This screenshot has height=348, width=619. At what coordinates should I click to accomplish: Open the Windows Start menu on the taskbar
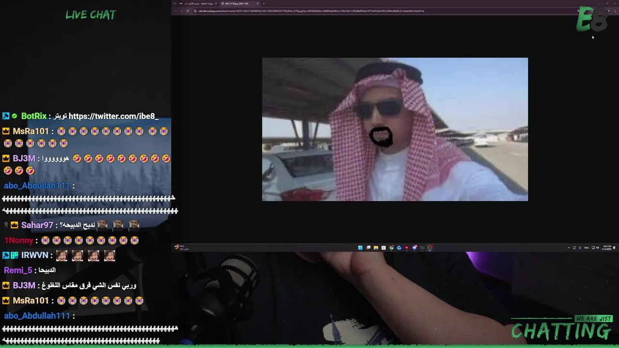click(x=360, y=247)
